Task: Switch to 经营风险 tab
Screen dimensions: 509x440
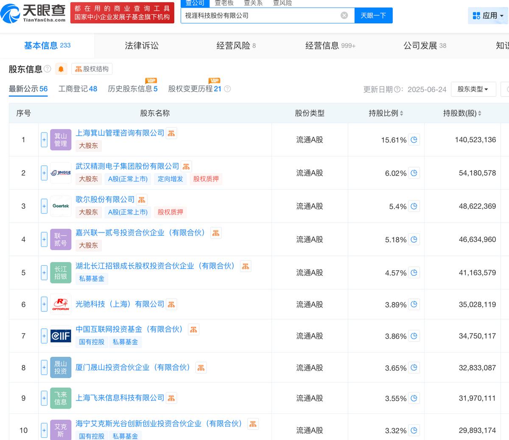Action: pos(236,45)
